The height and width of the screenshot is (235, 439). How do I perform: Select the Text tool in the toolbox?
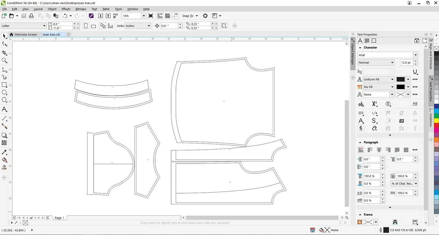pyautogui.click(x=4, y=109)
